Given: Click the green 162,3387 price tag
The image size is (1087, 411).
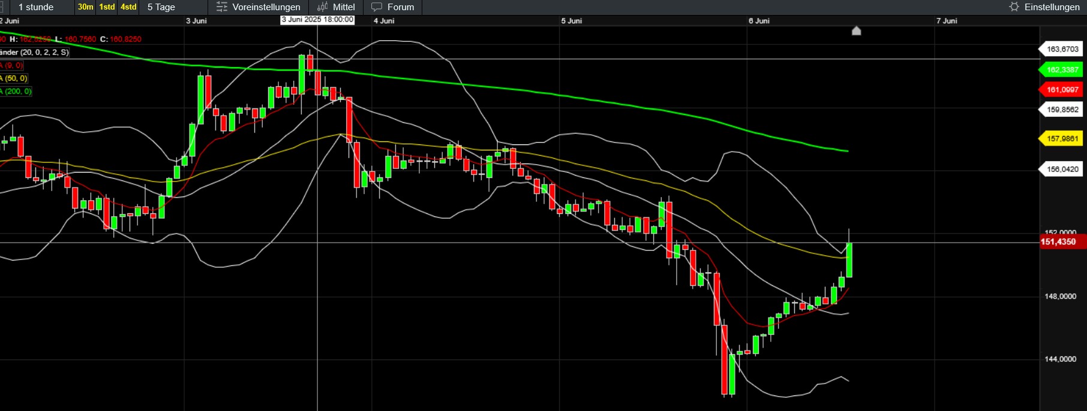Looking at the screenshot, I should (1061, 69).
